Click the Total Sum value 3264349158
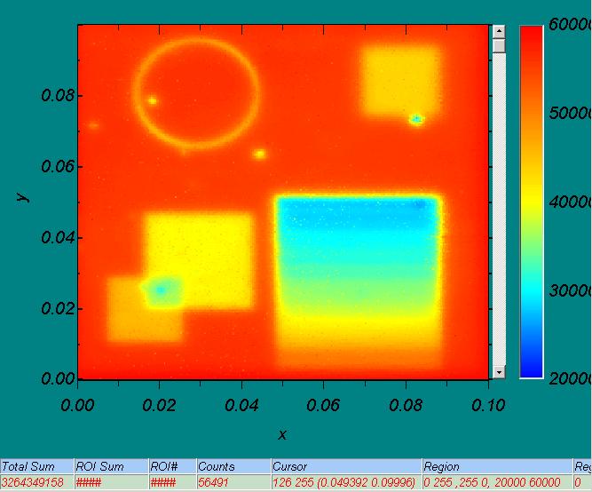592x492 pixels. (x=36, y=482)
